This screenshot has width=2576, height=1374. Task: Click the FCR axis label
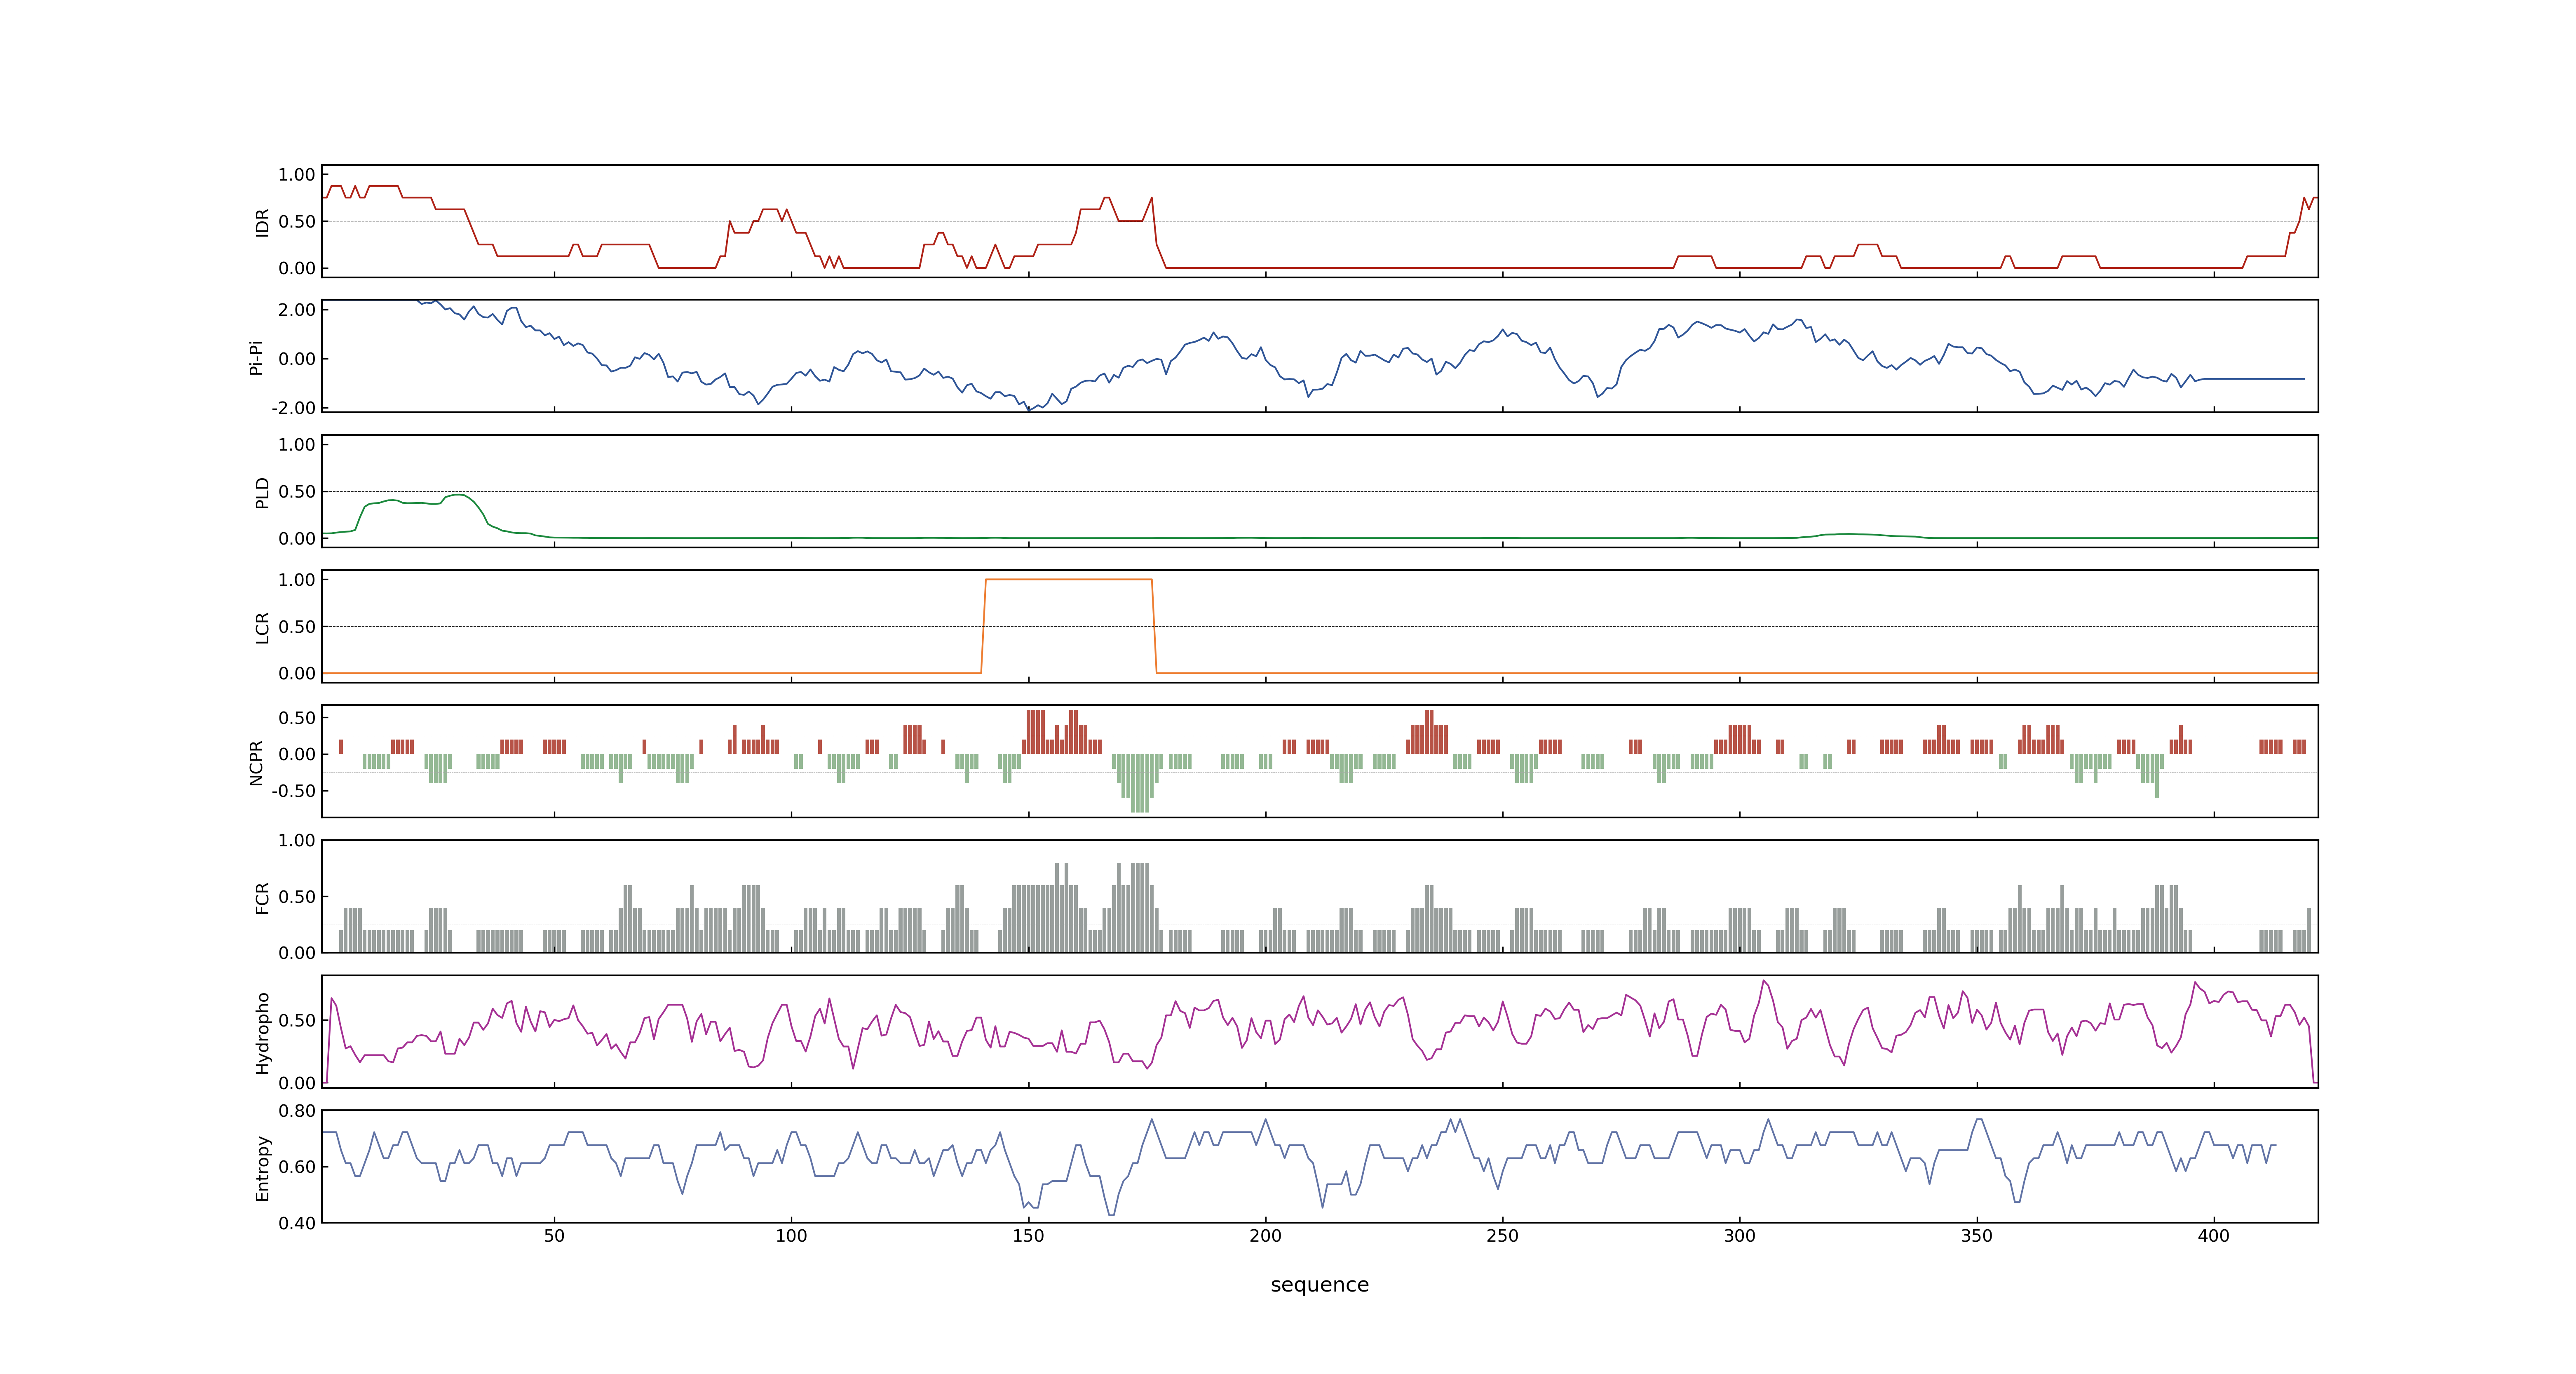[262, 898]
